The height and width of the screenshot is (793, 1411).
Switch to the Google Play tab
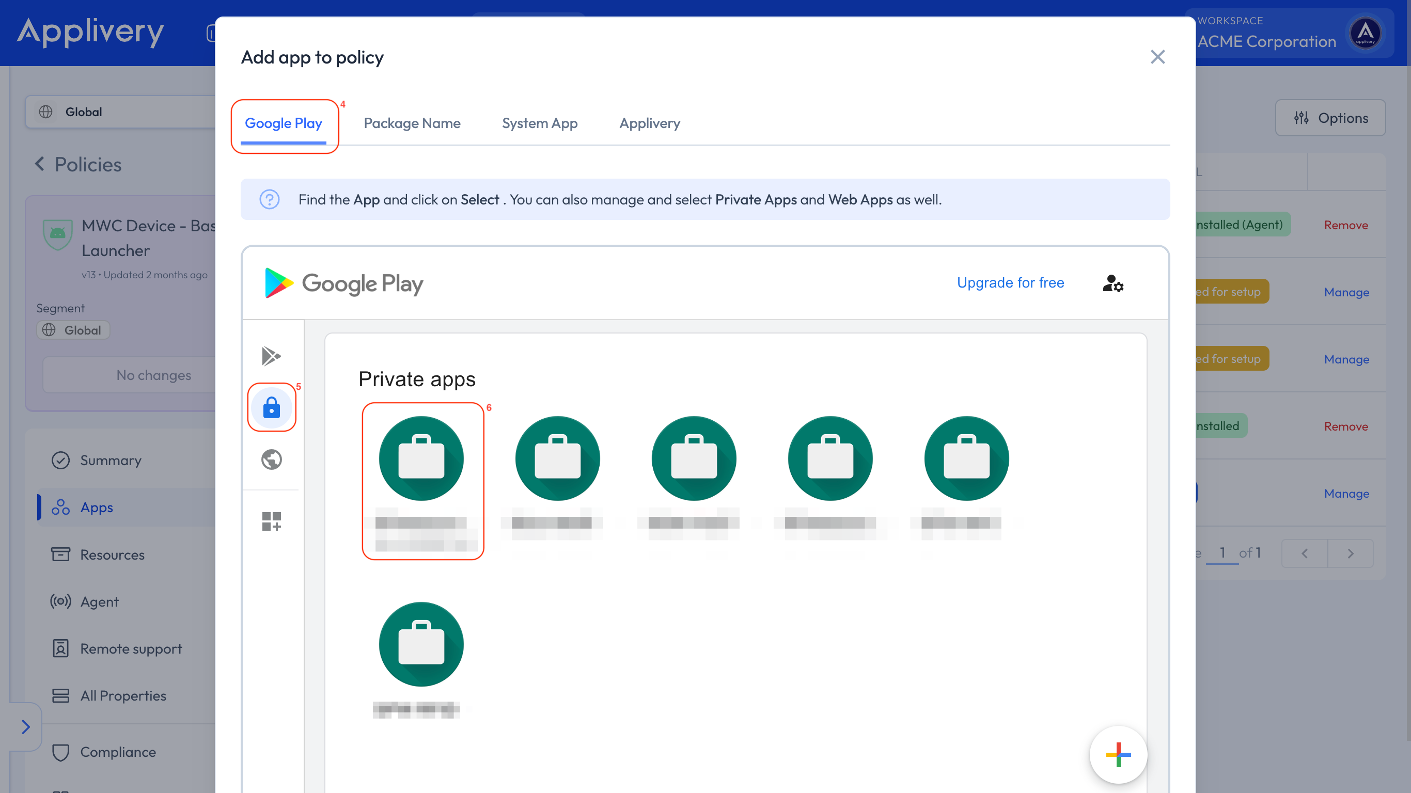click(x=283, y=123)
